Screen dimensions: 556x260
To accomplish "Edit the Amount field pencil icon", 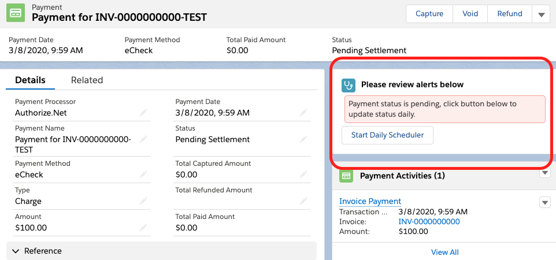I will (x=143, y=228).
